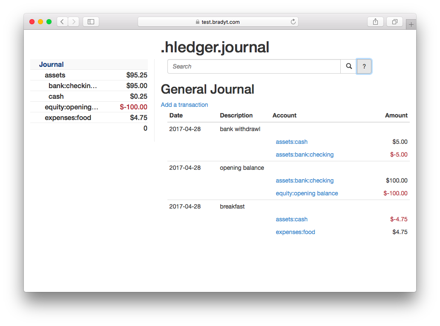The height and width of the screenshot is (326, 440).
Task: Click the red close window button
Action: click(x=32, y=22)
